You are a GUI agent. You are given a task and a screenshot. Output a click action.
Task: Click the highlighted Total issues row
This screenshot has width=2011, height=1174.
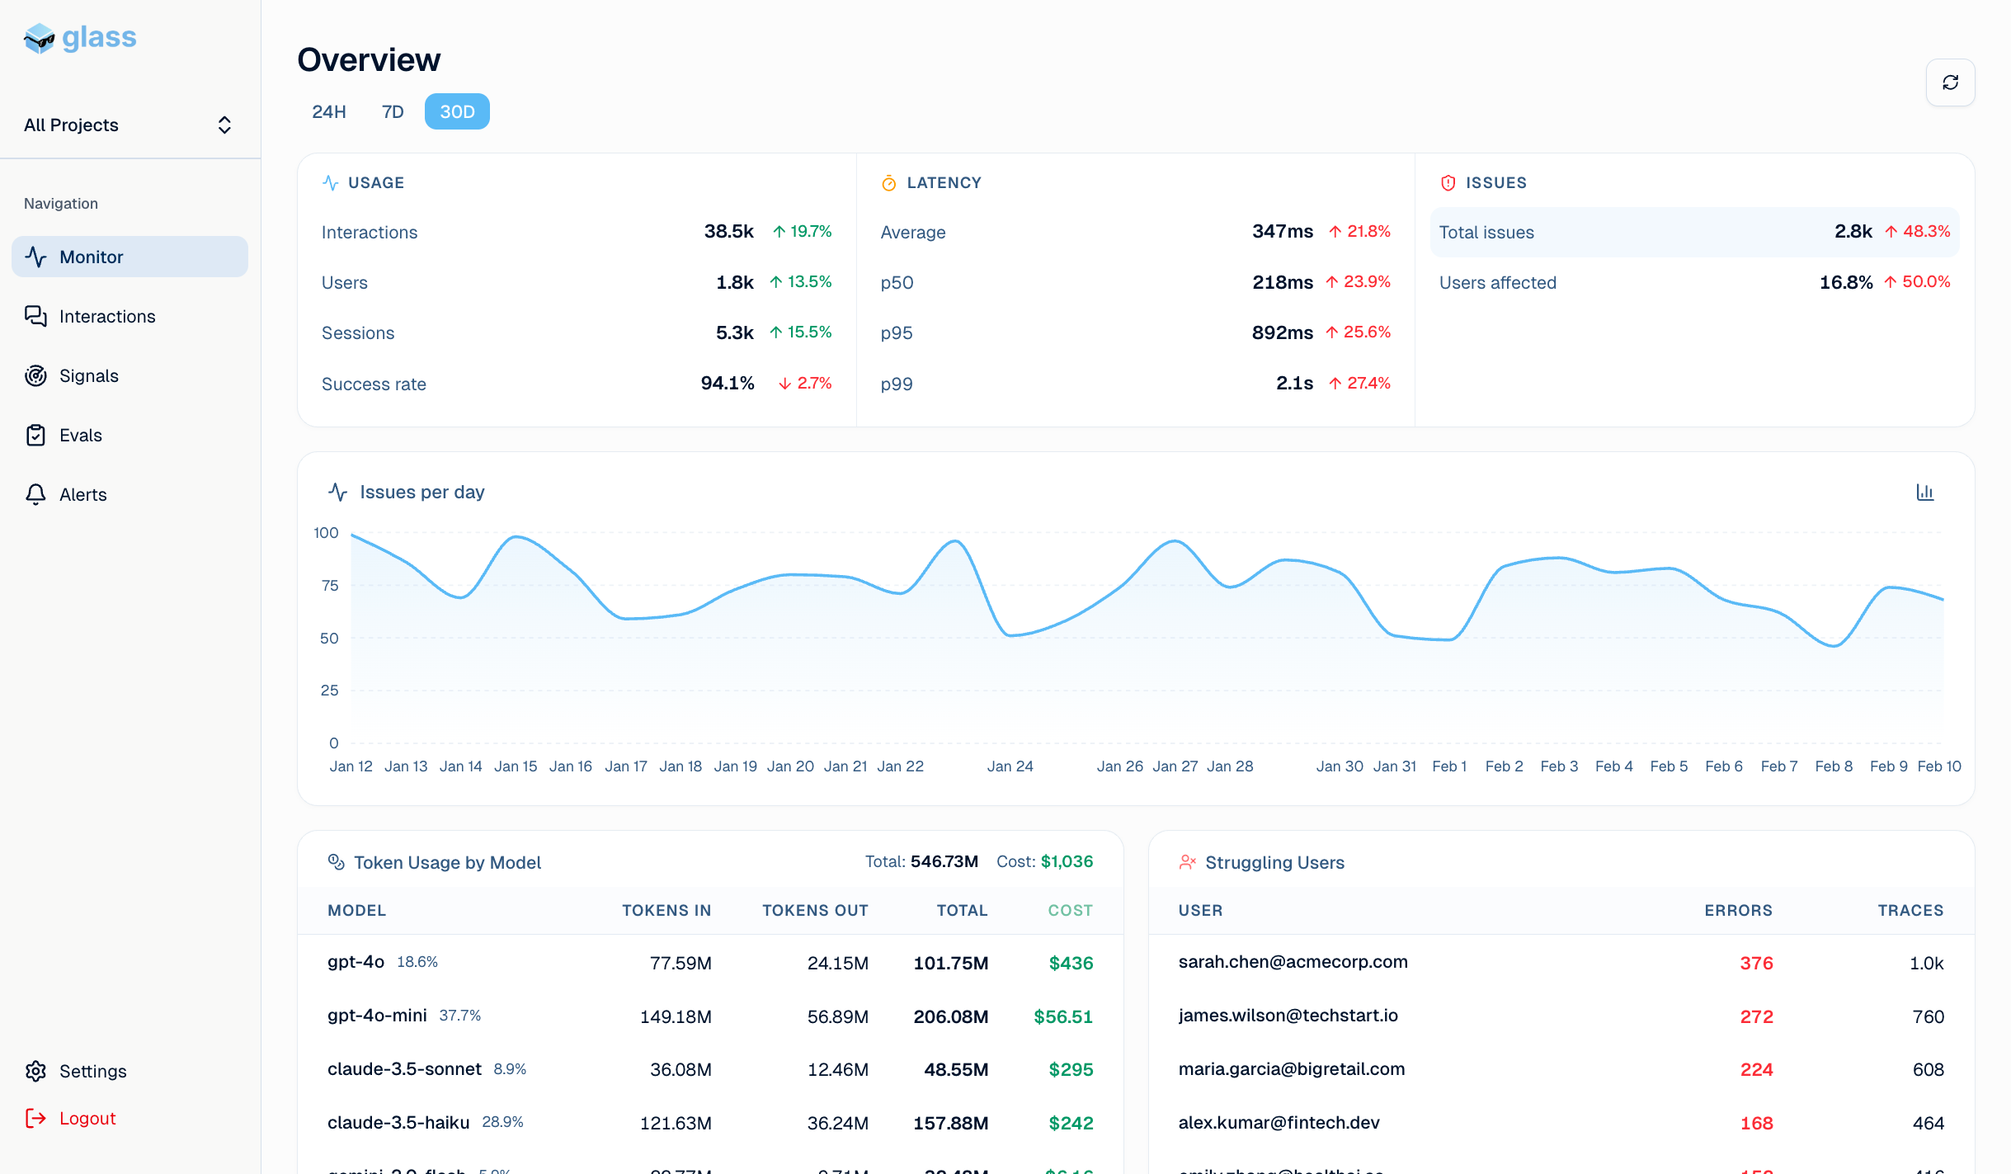tap(1694, 232)
